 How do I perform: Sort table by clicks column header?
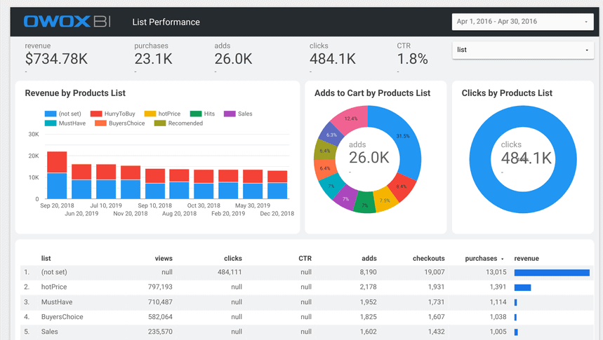[233, 259]
